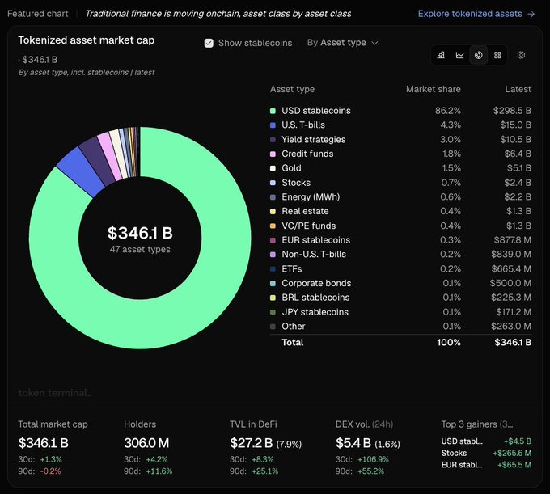Open the By Asset type dropdown
This screenshot has height=494, width=550.
coord(342,43)
